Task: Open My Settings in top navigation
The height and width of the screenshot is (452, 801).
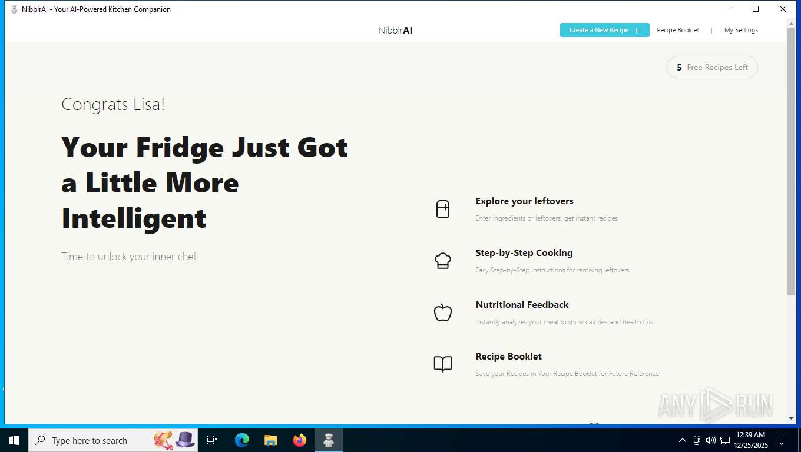Action: click(741, 30)
